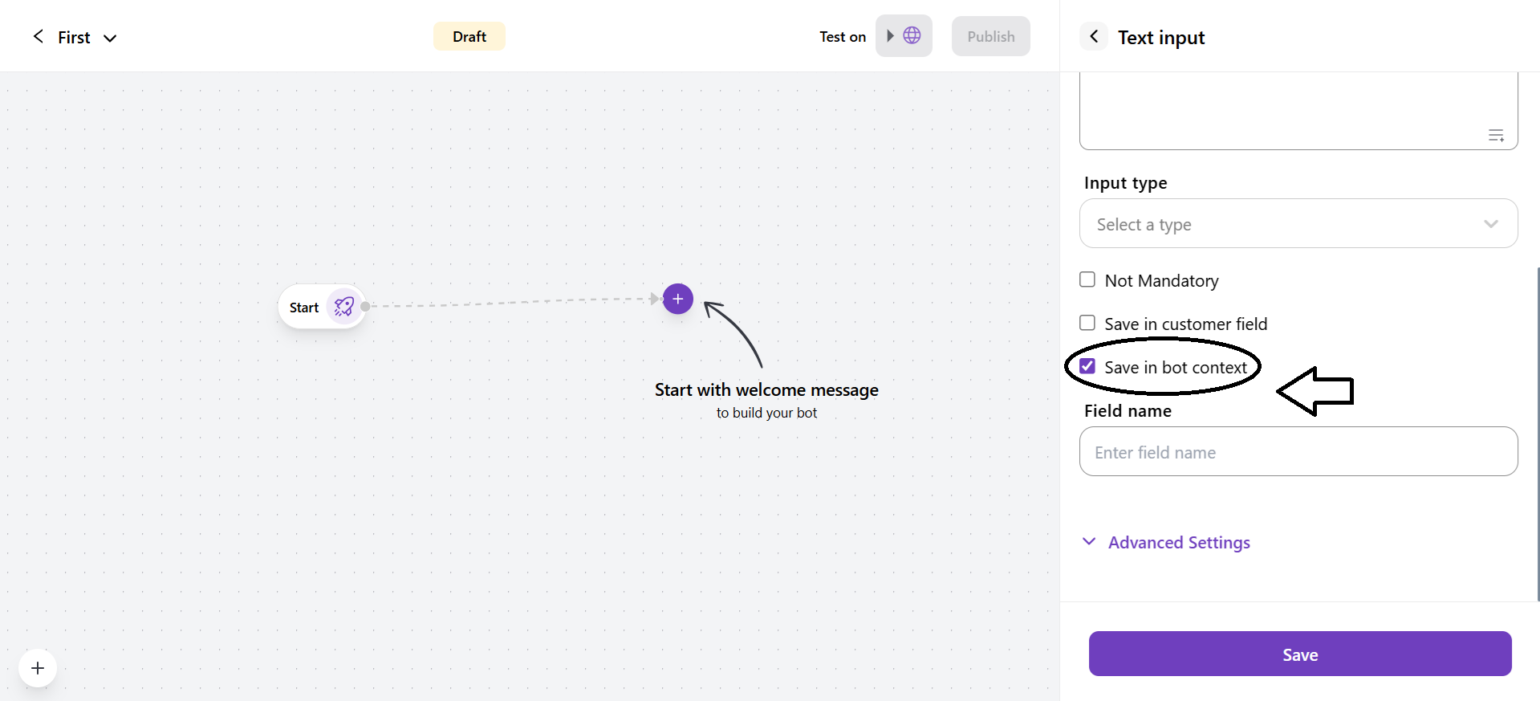Click the back arrow beside First
This screenshot has width=1540, height=701.
(38, 37)
